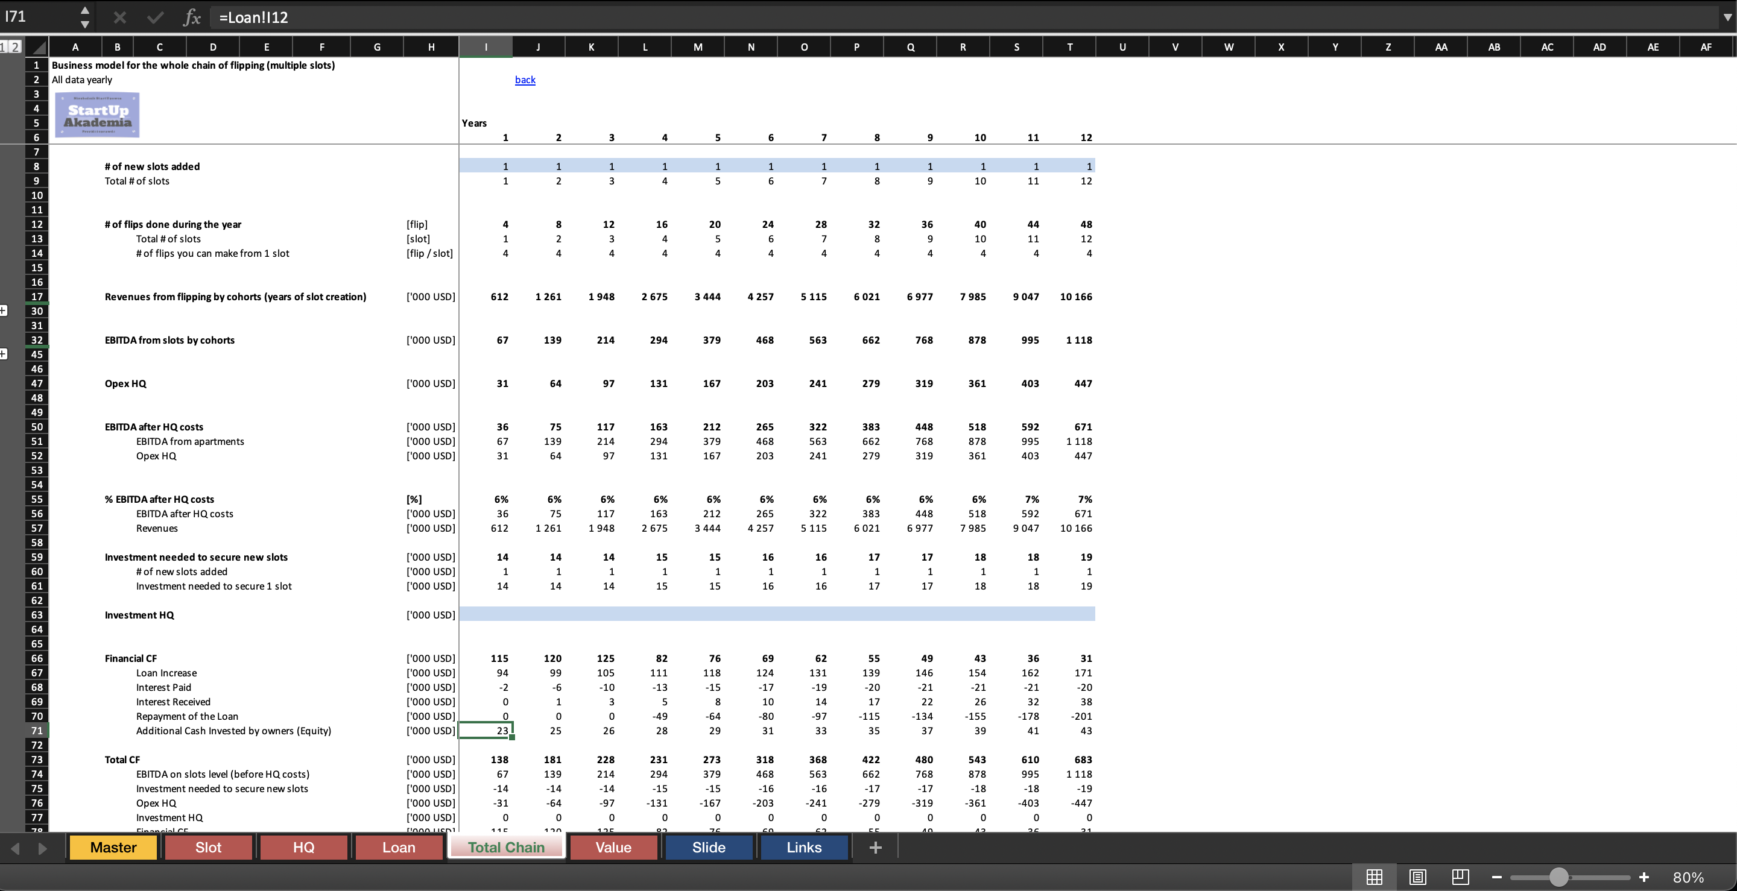This screenshot has width=1737, height=891.
Task: Select outline level 1 button
Action: click(x=4, y=46)
